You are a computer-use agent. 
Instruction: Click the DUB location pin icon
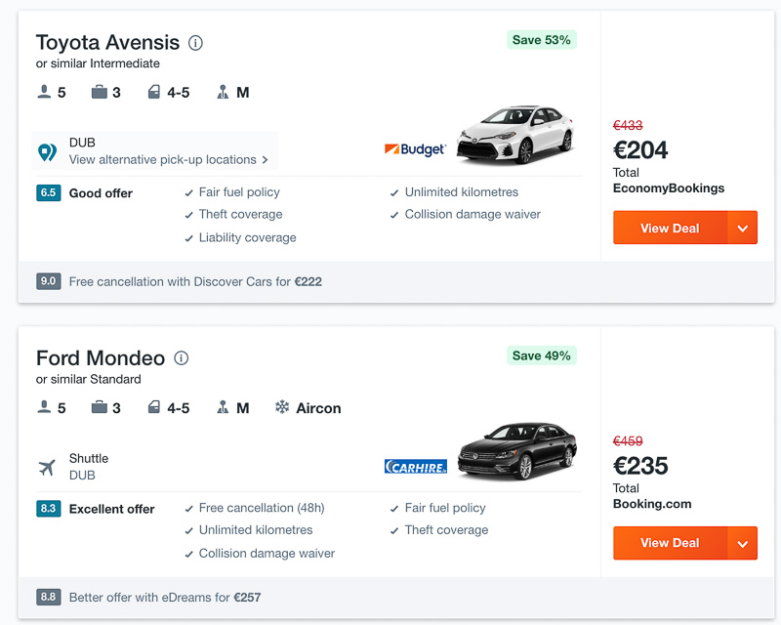click(47, 152)
